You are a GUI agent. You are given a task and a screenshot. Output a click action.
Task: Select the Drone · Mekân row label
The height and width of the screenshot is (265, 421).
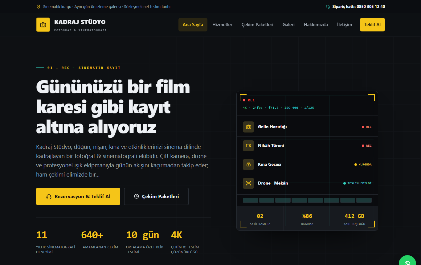click(273, 183)
